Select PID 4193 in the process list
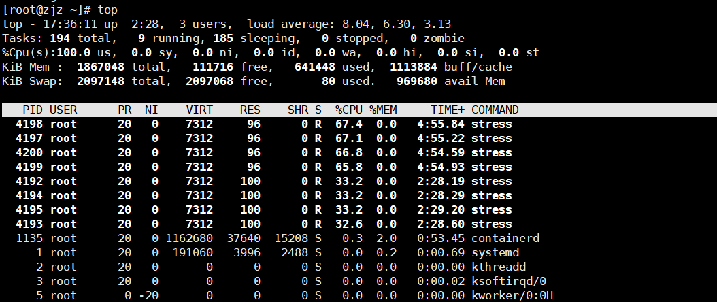 [x=29, y=224]
